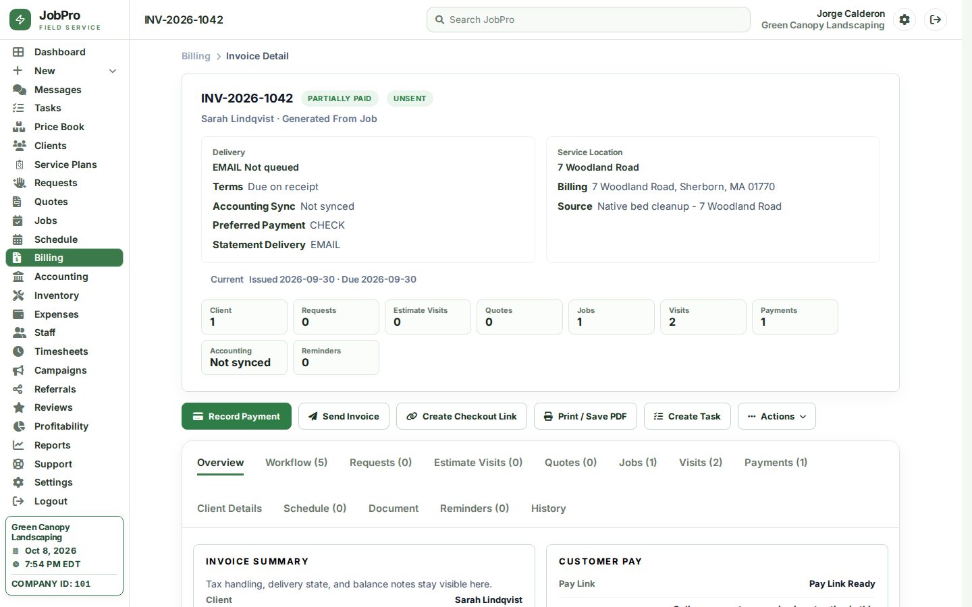Click the JobPro lightning logo icon
The image size is (972, 607).
[20, 20]
